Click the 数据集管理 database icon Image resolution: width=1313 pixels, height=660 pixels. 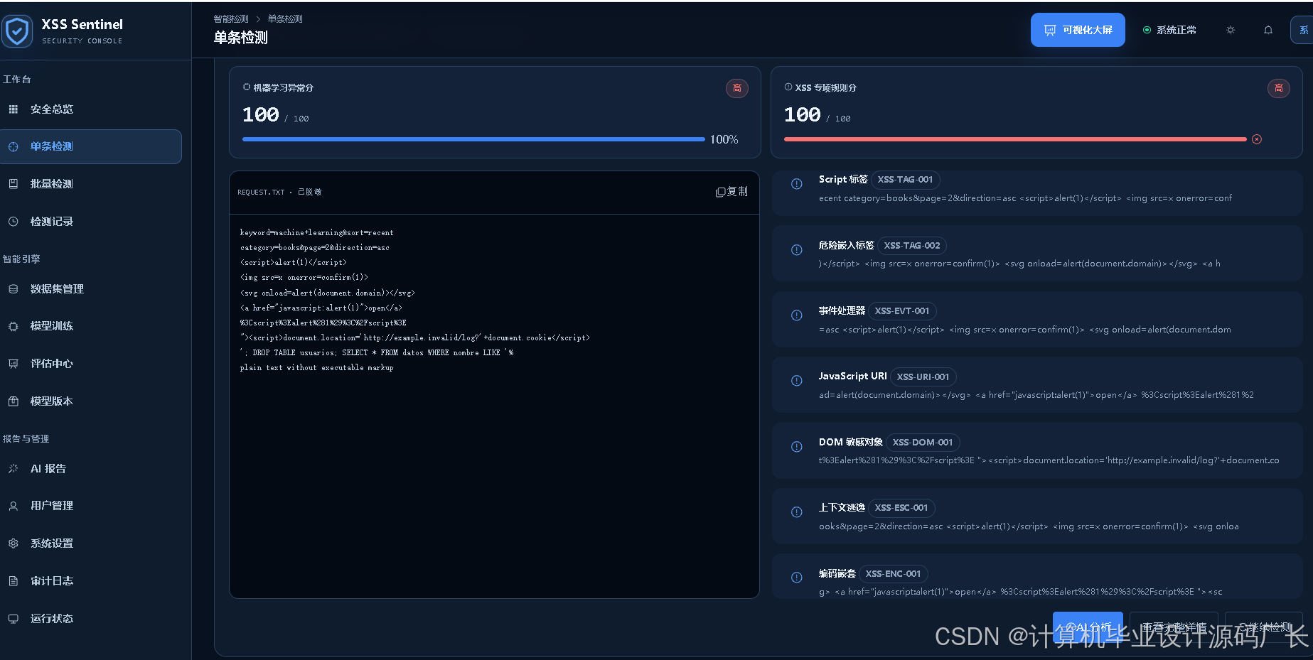13,289
